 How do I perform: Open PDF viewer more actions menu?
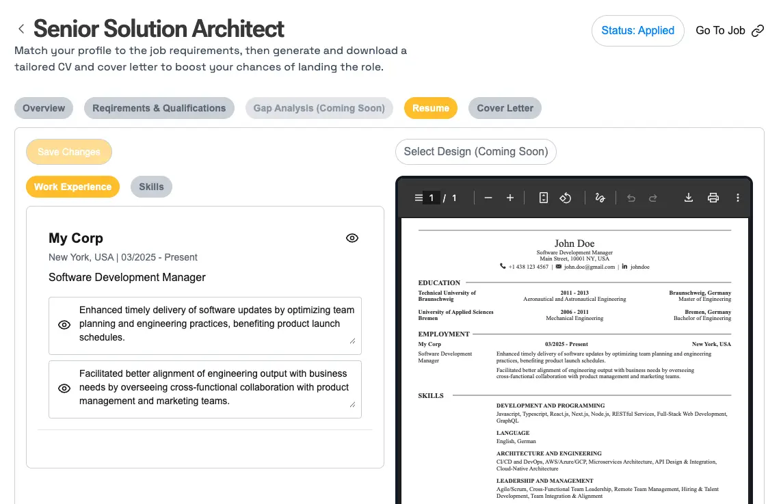[738, 198]
